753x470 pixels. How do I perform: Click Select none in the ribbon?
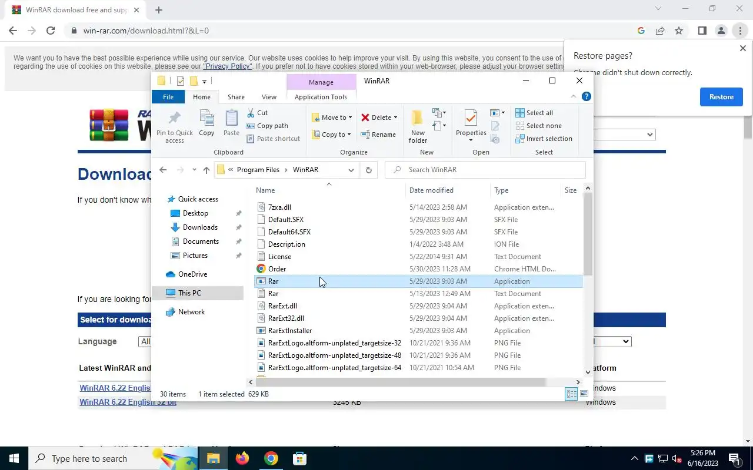coord(538,126)
